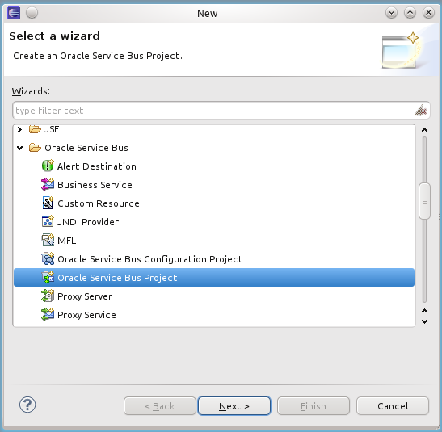
Task: Click the Oracle Service Bus folder icon
Action: (35, 148)
